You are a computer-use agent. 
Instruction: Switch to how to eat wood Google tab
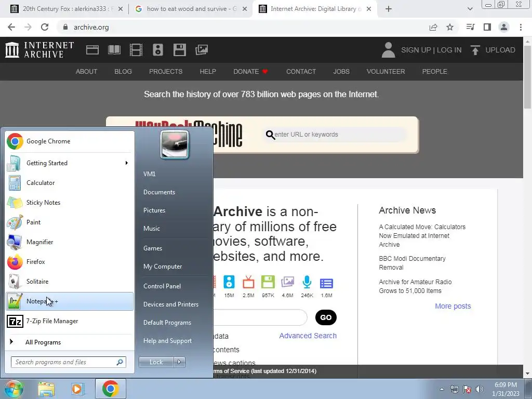(192, 9)
